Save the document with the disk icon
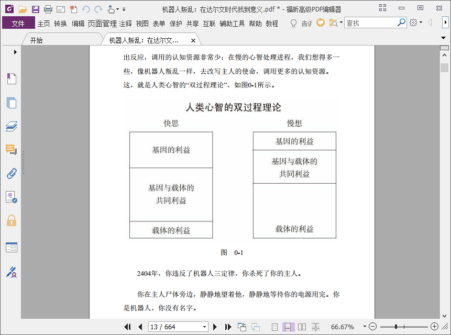Screen dimensions: 451x335 pyautogui.click(x=36, y=9)
